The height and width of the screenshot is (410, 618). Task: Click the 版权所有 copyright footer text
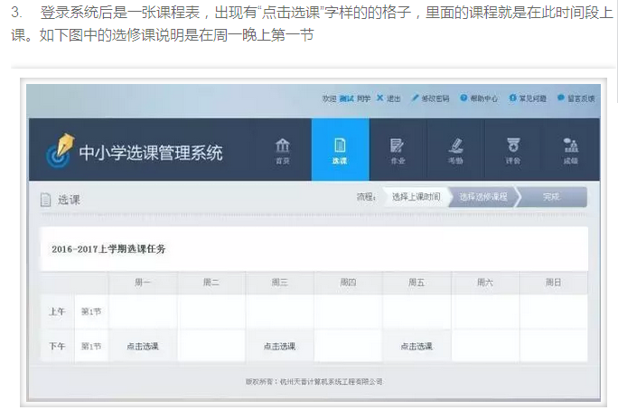point(314,382)
